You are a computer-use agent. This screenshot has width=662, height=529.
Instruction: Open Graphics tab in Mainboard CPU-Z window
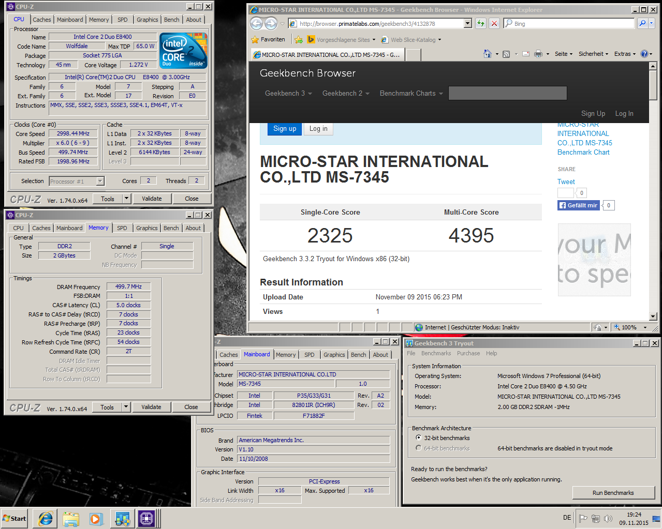(334, 355)
